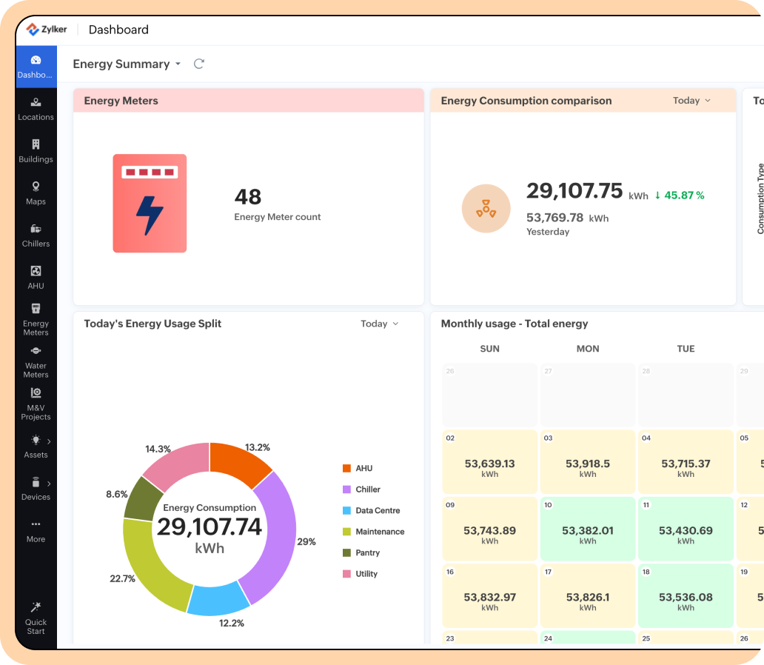Screen dimensions: 764x665
Task: Select the orange AHU color swatch
Action: 346,468
